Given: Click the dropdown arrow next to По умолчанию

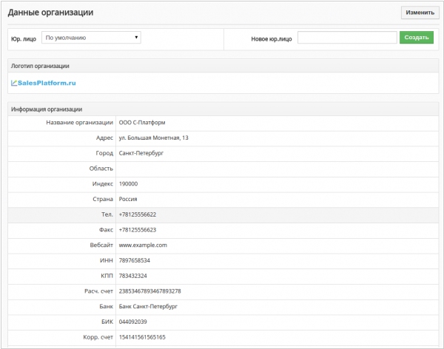Looking at the screenshot, I should coord(136,38).
